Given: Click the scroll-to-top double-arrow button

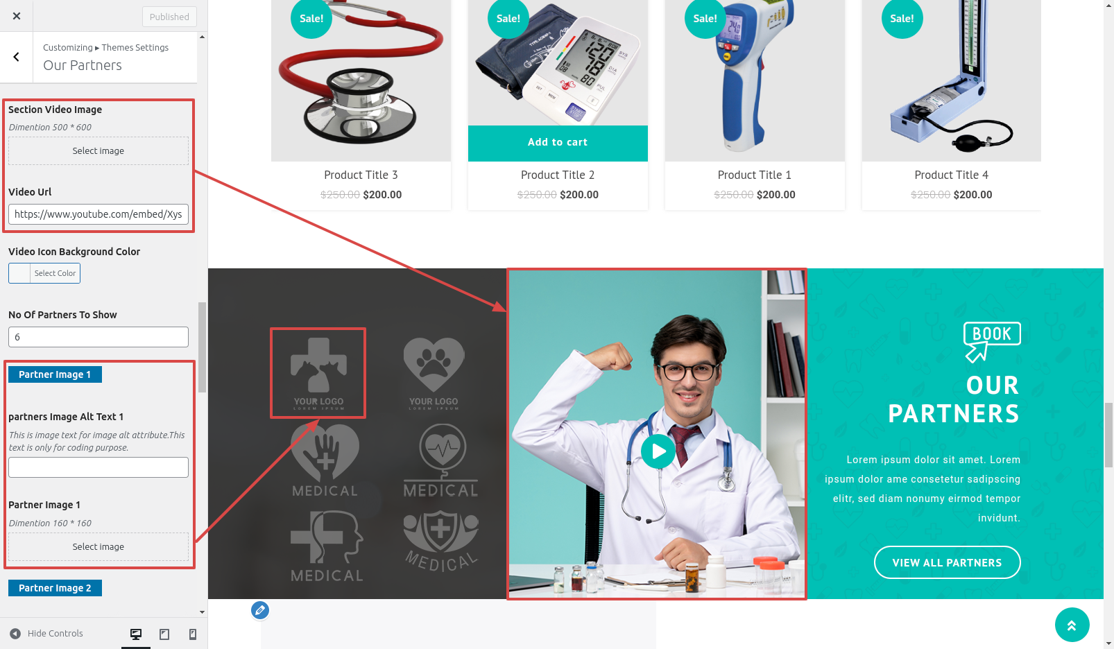Looking at the screenshot, I should (1072, 625).
